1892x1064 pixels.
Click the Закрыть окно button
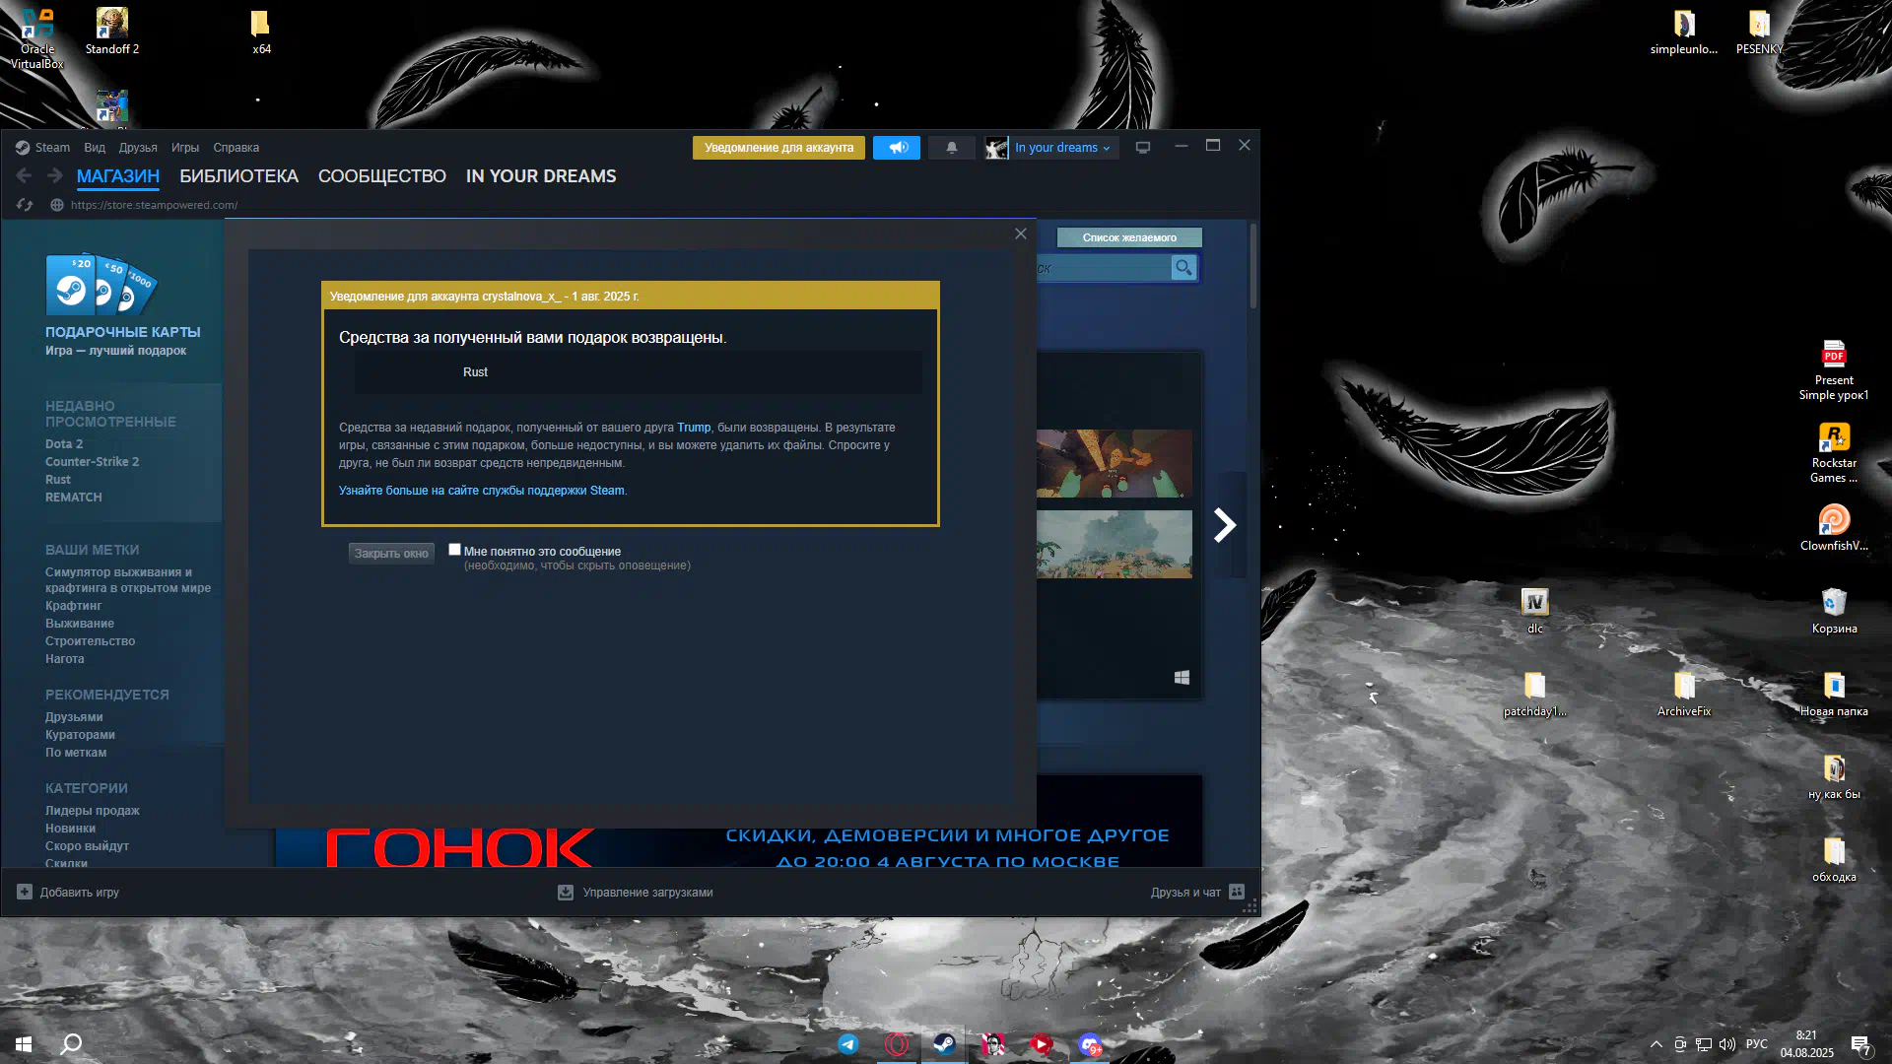pyautogui.click(x=391, y=554)
